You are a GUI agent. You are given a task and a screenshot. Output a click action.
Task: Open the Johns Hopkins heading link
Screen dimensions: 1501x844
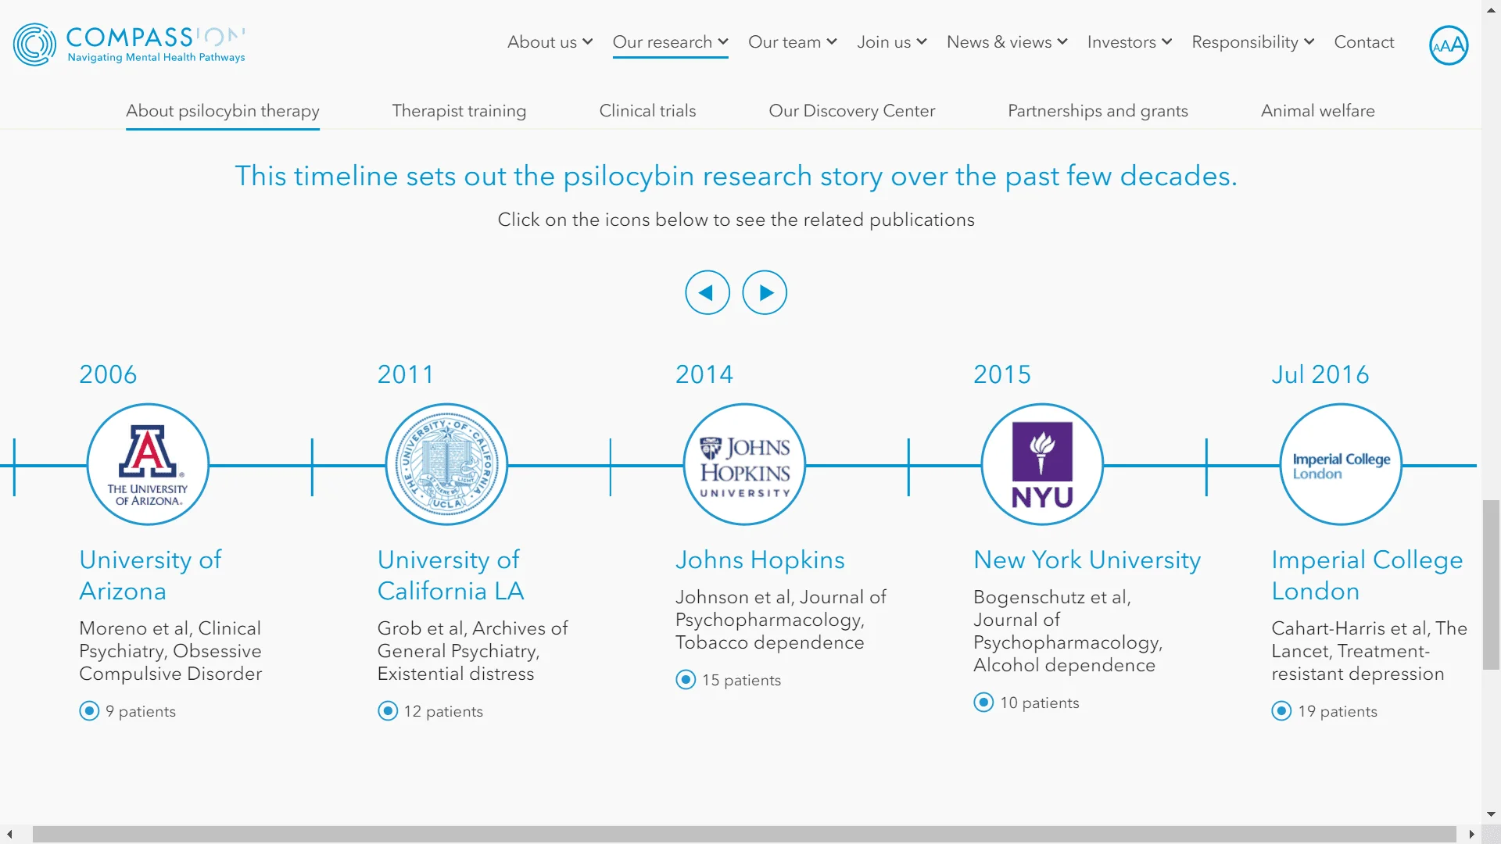[760, 560]
